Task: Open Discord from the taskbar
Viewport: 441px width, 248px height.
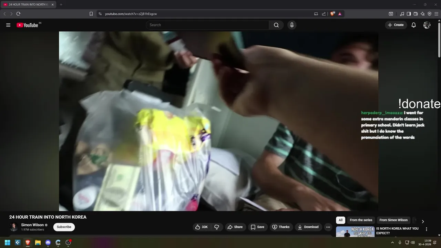Action: [48, 242]
